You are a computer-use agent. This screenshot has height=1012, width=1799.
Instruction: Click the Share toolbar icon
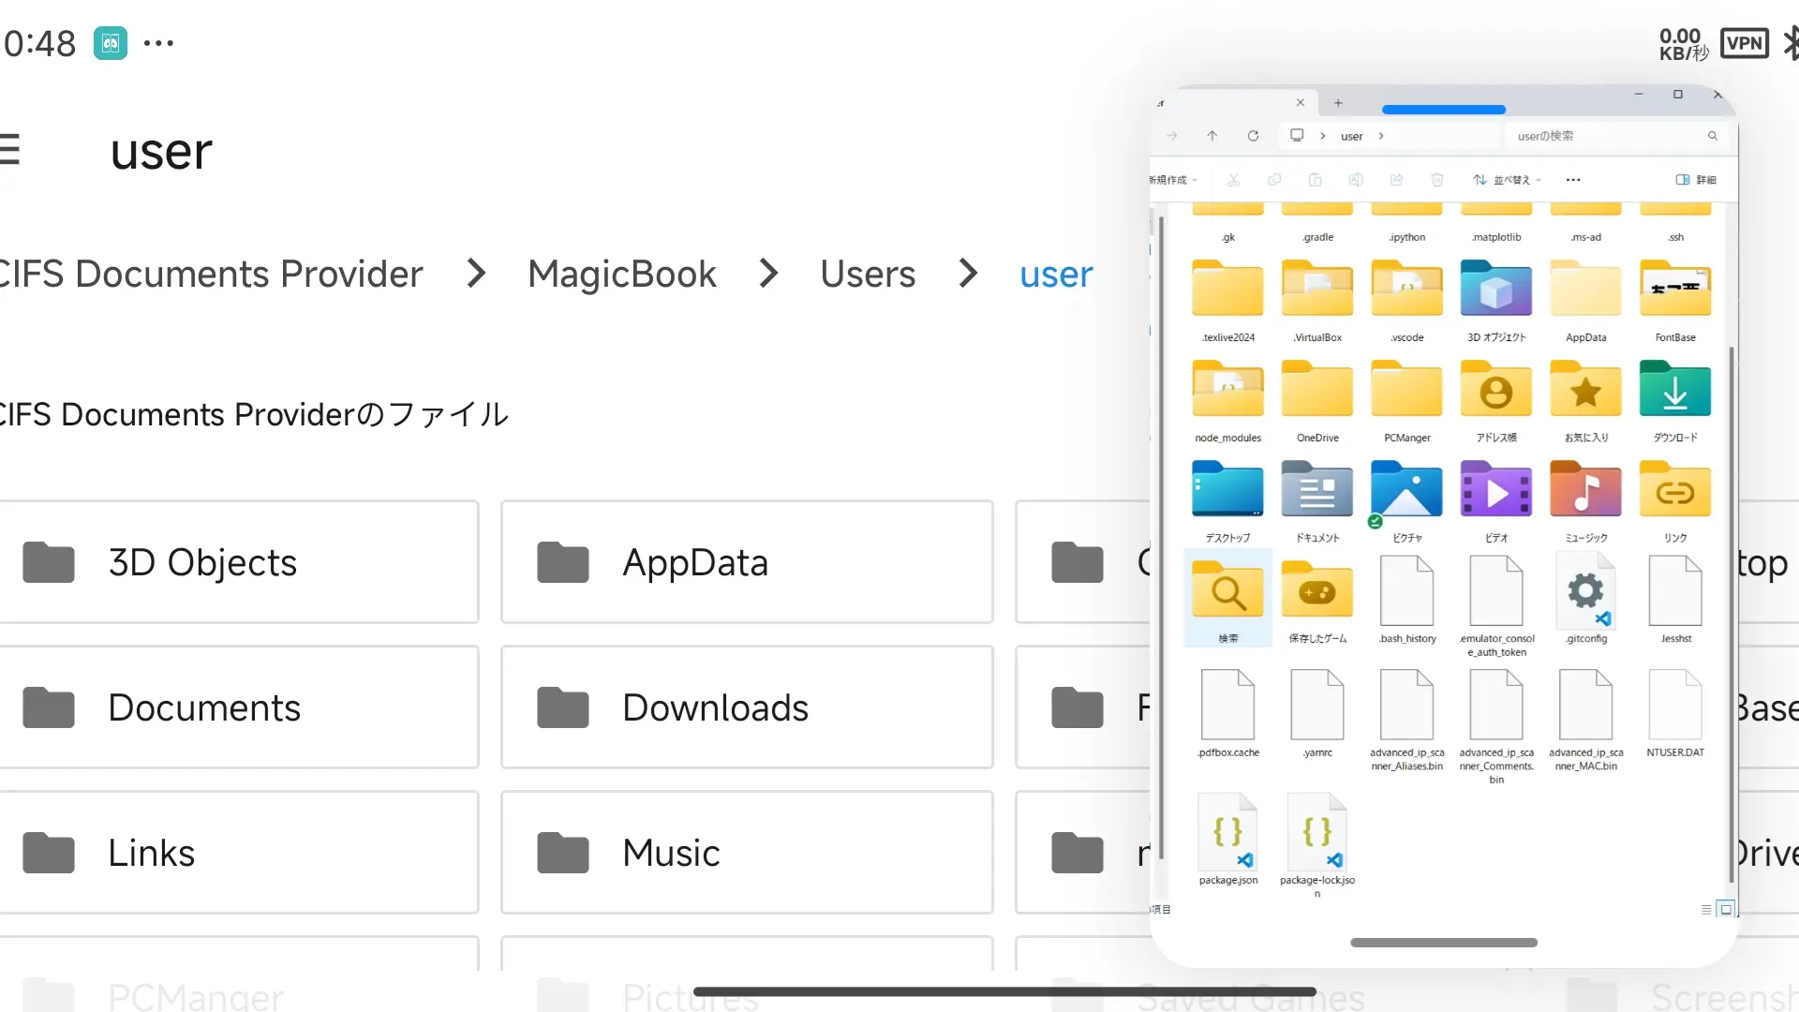[x=1397, y=180]
